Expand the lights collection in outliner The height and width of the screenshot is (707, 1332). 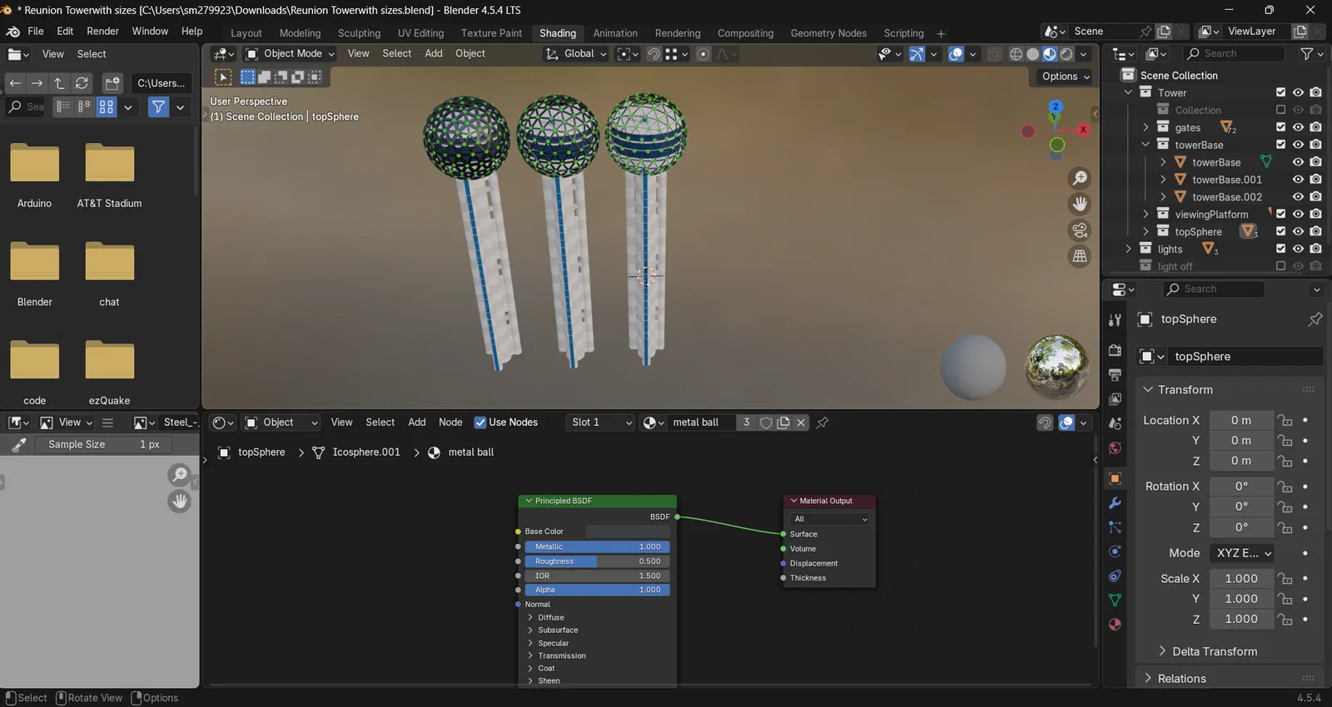(x=1129, y=249)
